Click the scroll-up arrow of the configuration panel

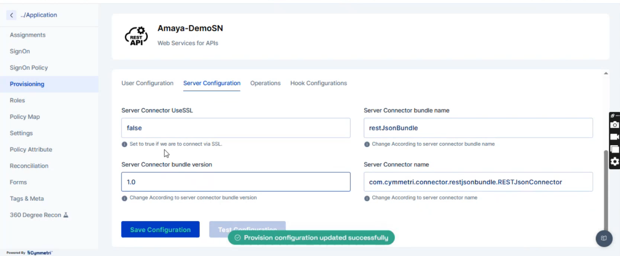pyautogui.click(x=606, y=73)
